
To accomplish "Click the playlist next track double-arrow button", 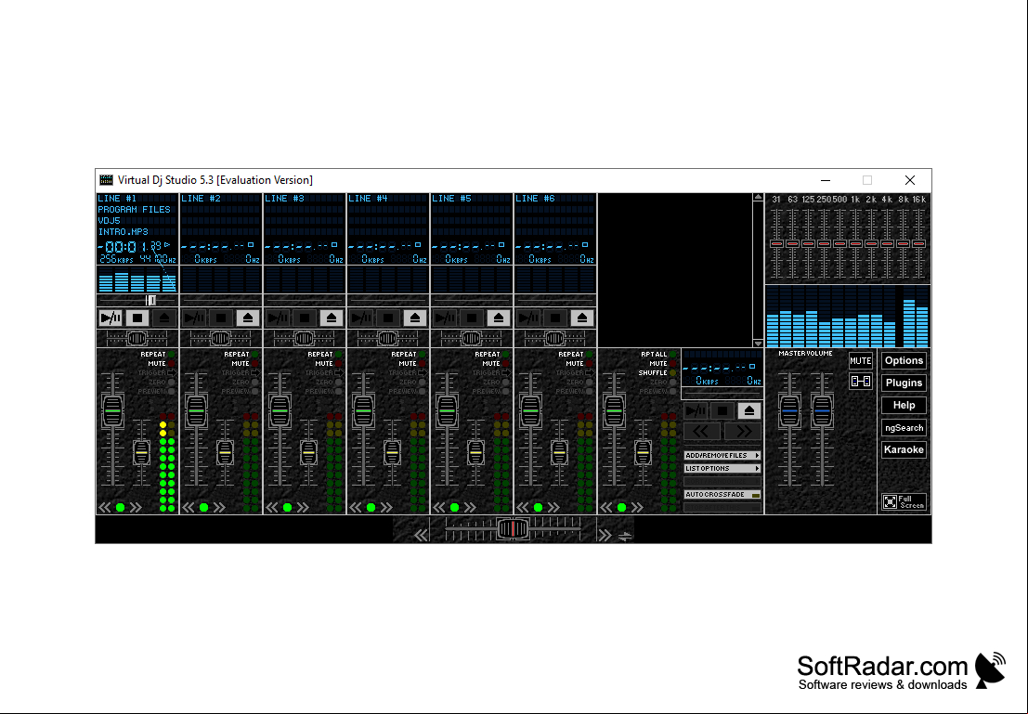I will pyautogui.click(x=744, y=432).
